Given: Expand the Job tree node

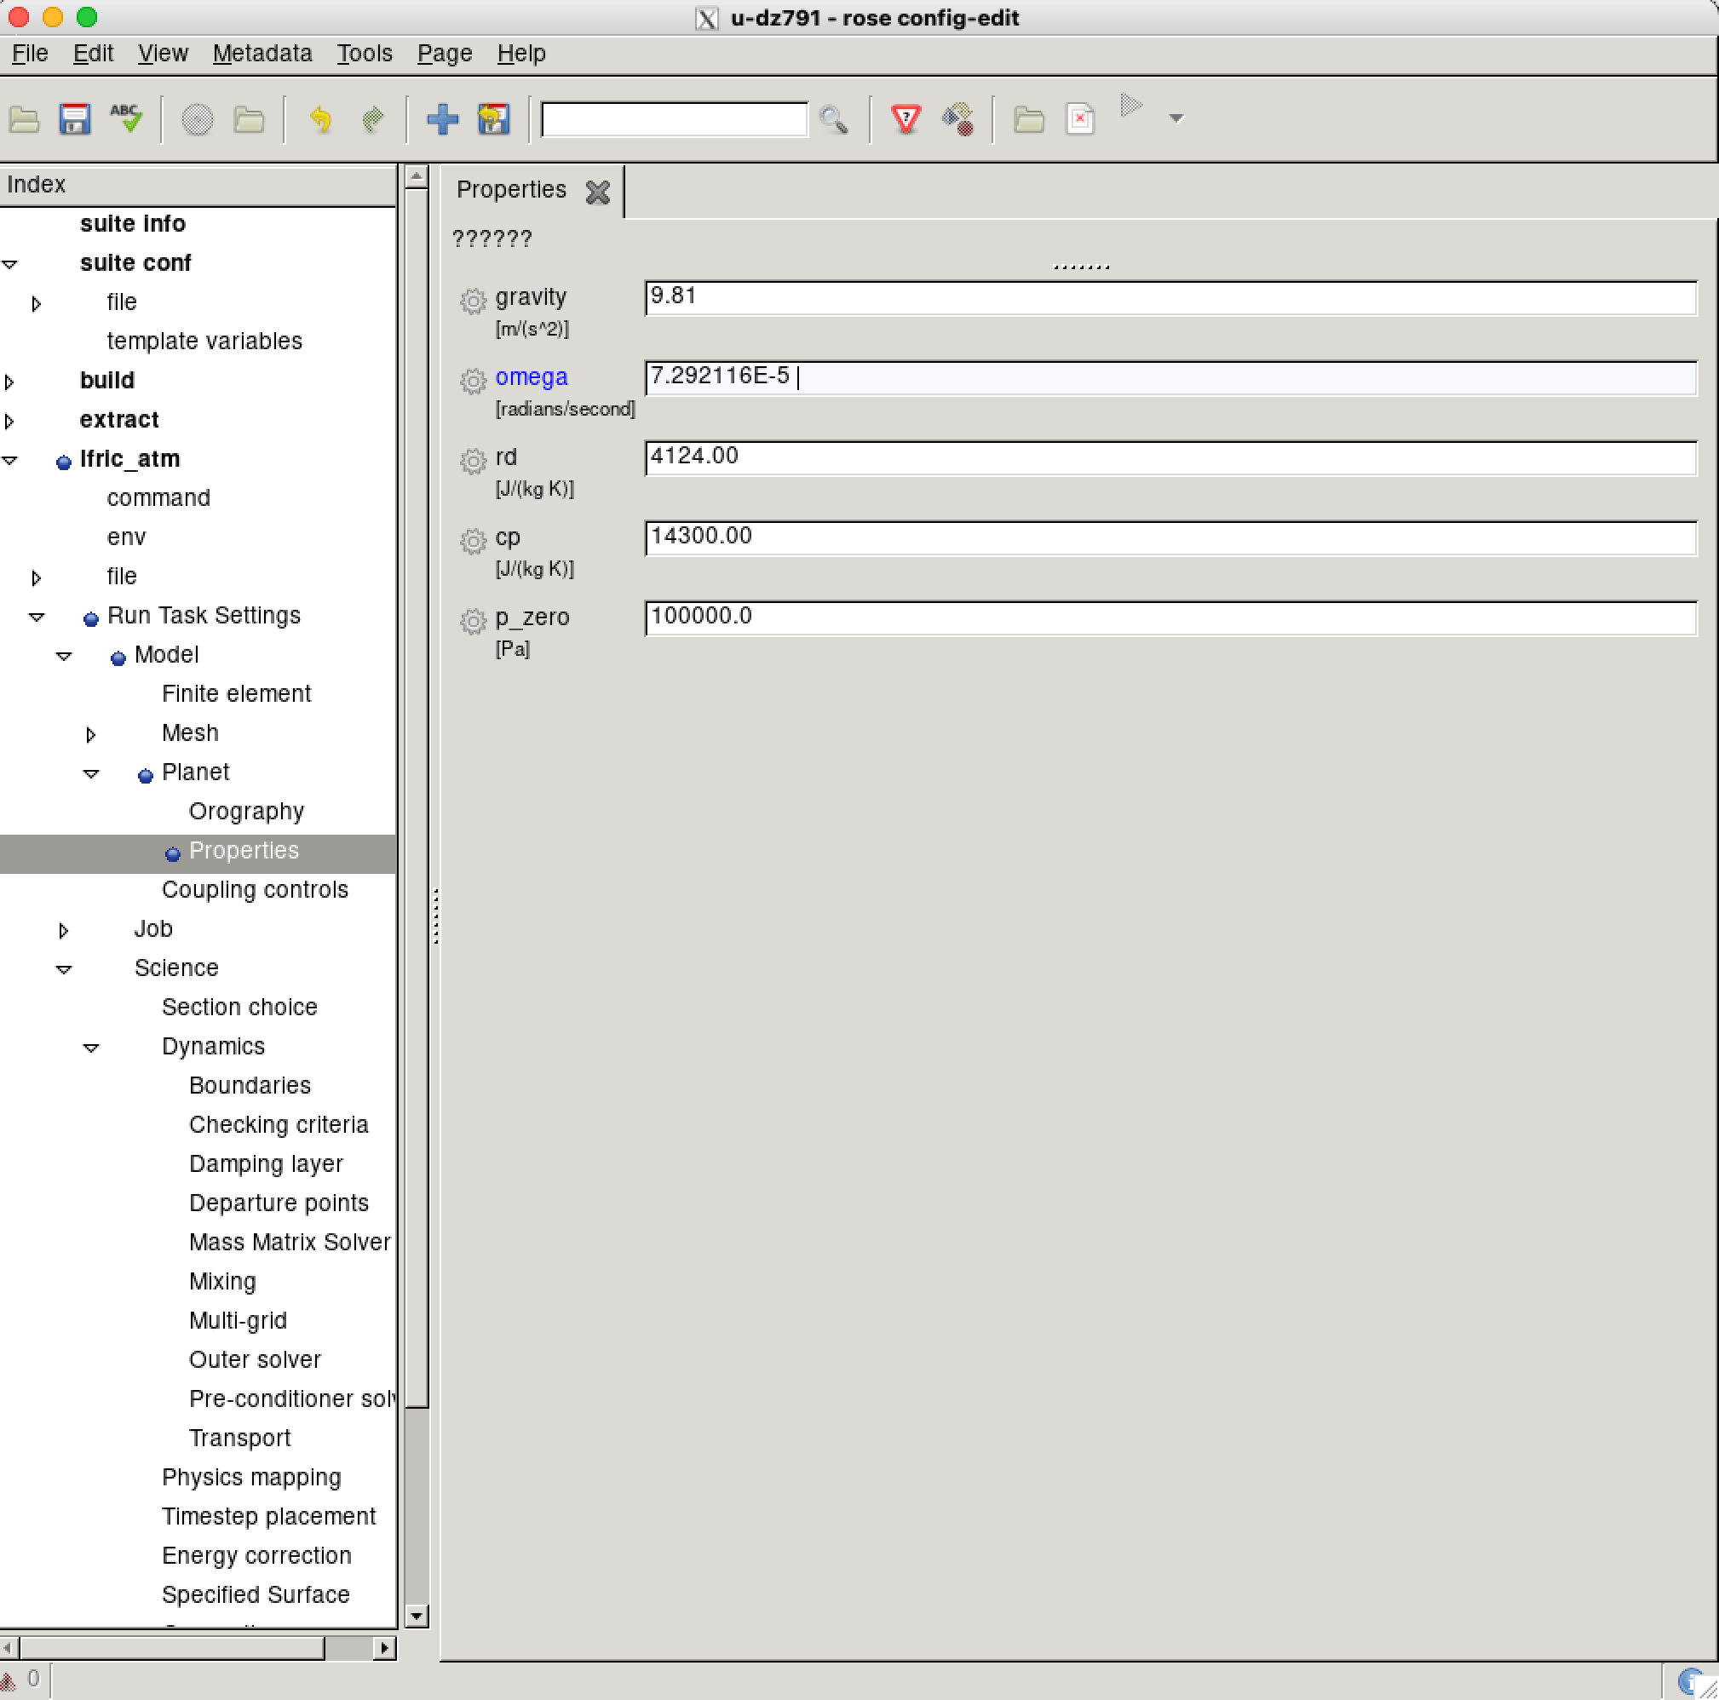Looking at the screenshot, I should tap(63, 931).
